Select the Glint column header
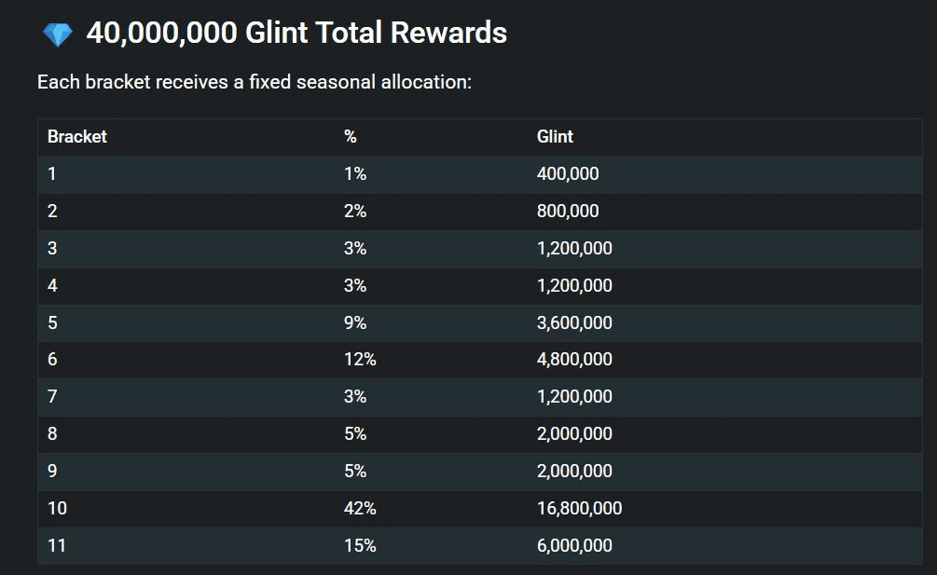This screenshot has width=937, height=575. 555,137
